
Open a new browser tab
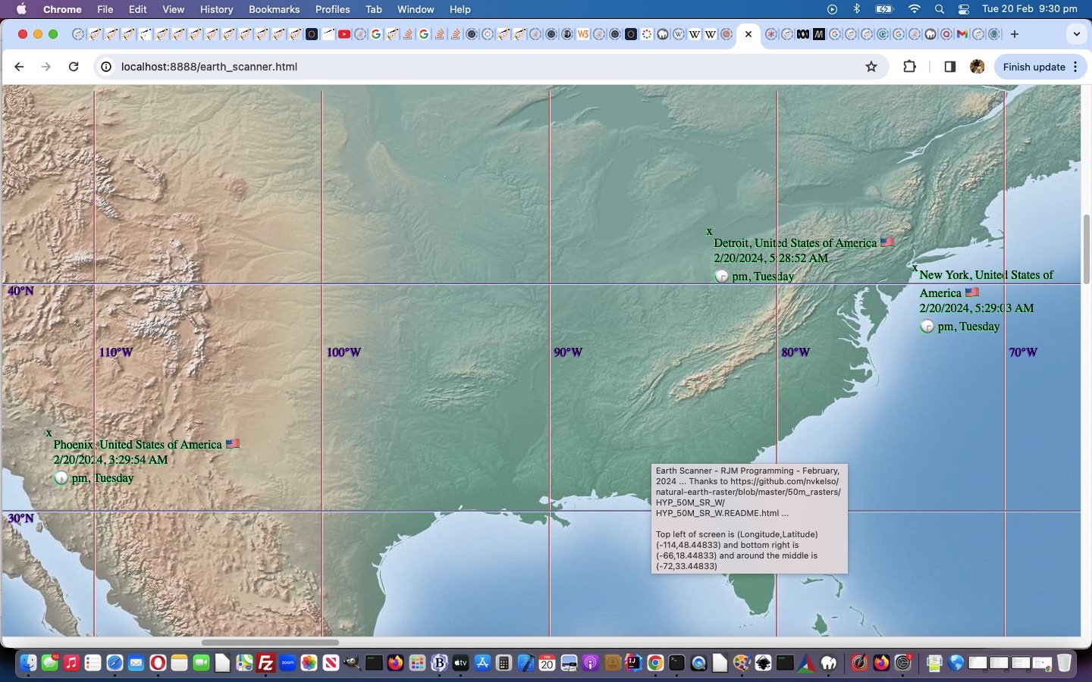1014,34
